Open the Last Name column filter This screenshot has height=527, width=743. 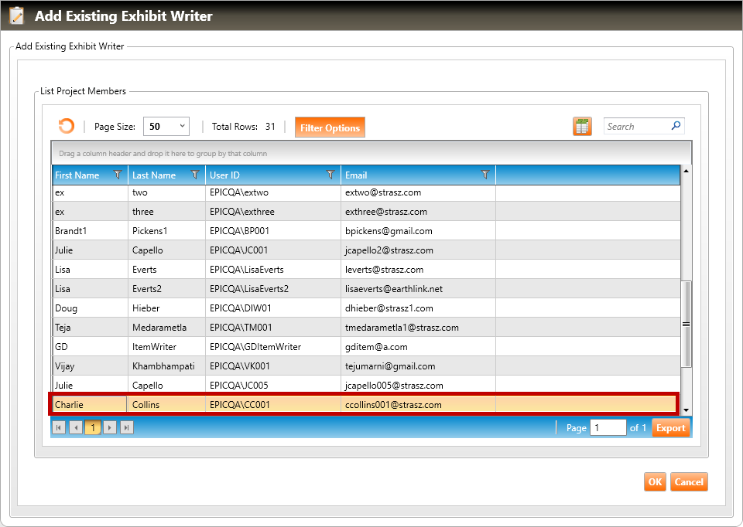click(195, 175)
